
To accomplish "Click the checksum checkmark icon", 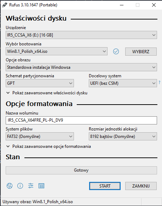I will pos(116,51).
